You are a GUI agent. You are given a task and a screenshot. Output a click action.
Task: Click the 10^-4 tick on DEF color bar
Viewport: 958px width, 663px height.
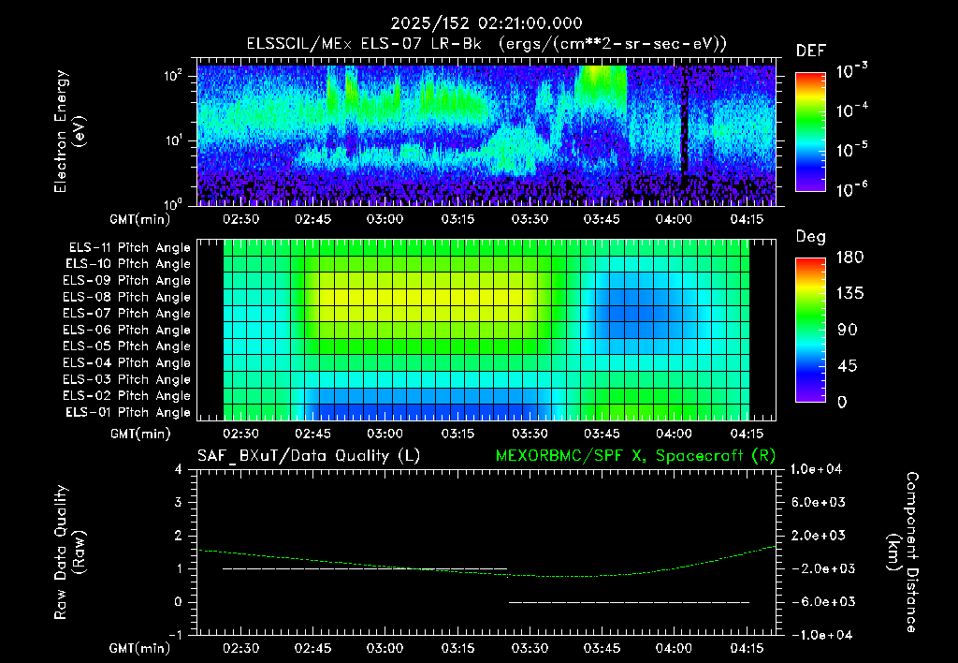[852, 110]
